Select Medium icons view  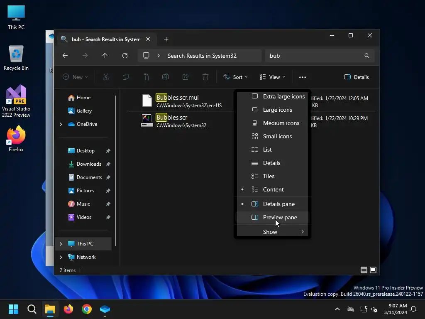(x=272, y=123)
